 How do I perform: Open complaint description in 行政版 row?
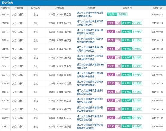click(x=90, y=83)
